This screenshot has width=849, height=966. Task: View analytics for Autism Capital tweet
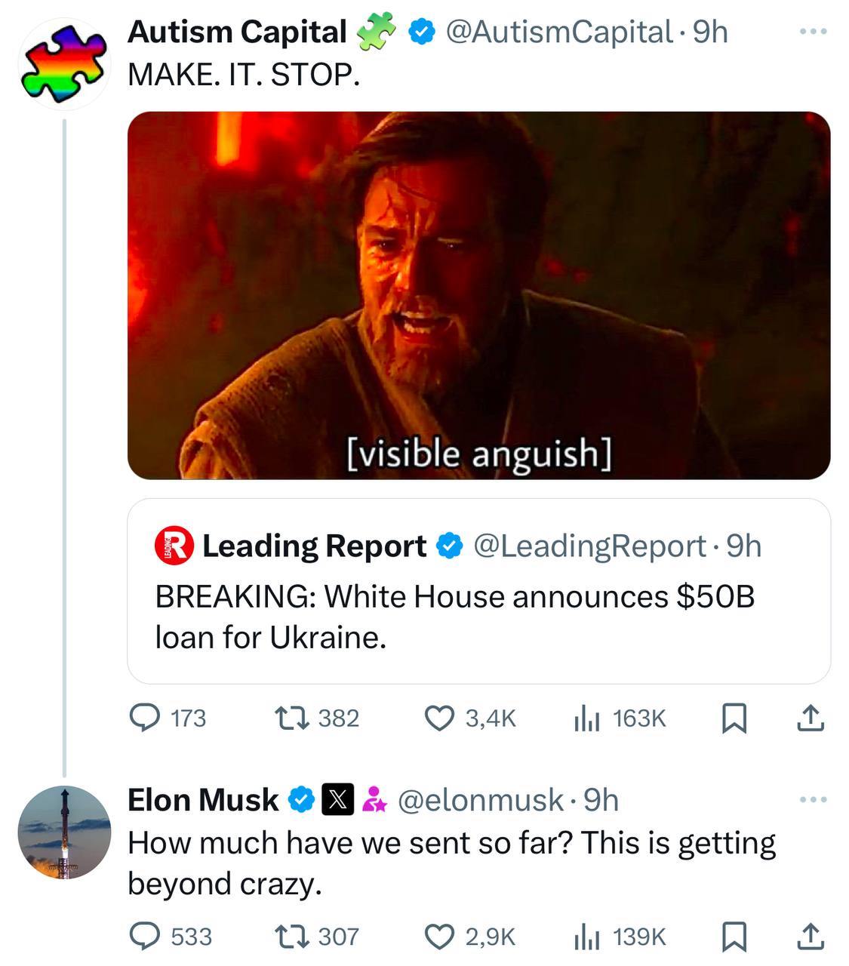(586, 718)
